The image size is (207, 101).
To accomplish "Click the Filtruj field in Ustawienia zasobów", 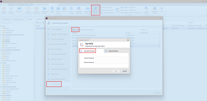I will [x=152, y=30].
